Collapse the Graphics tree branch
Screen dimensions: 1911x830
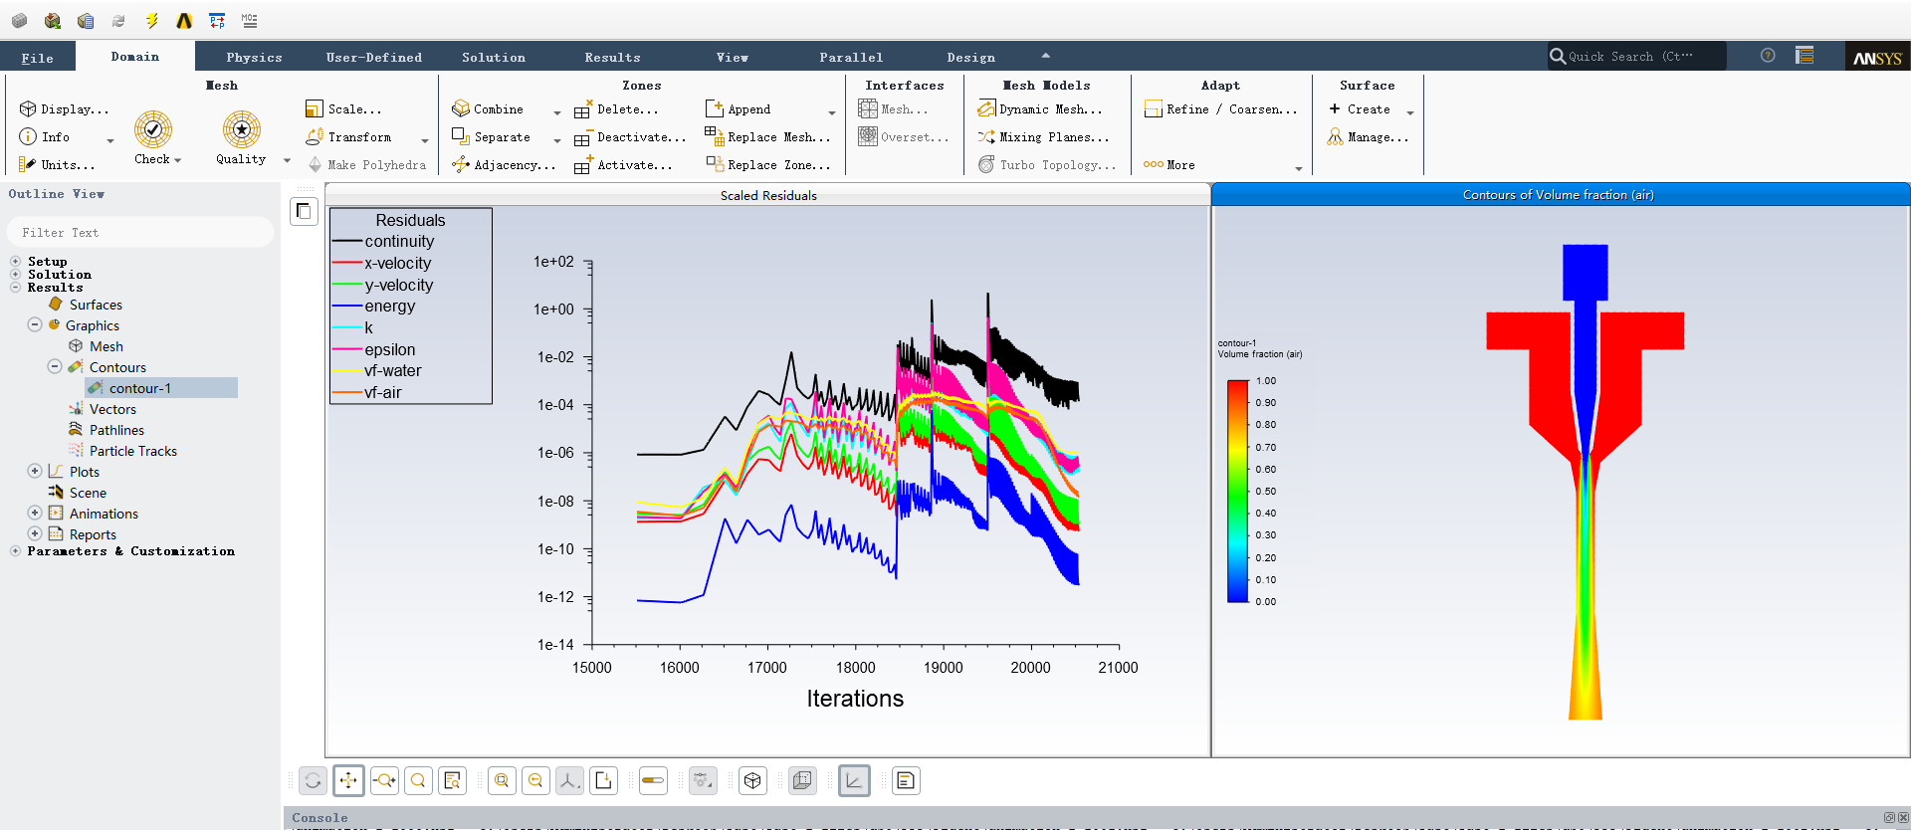pos(35,324)
